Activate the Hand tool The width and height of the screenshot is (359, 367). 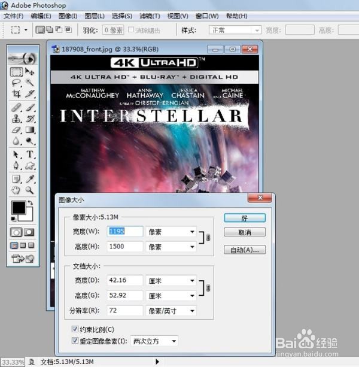pos(16,190)
